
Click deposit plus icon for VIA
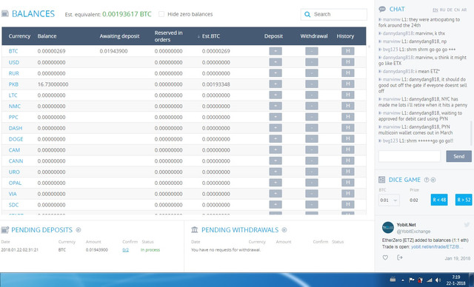coord(276,194)
